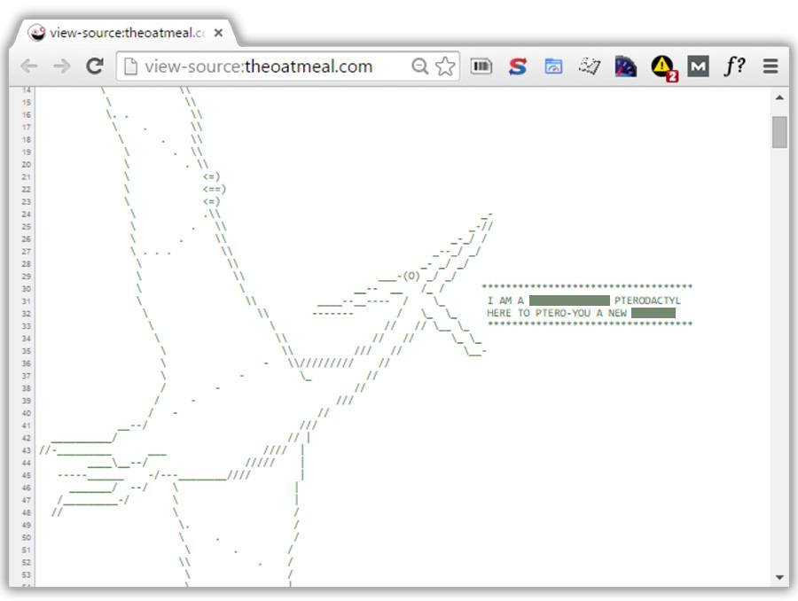
Task: Select the view-source:theoatmeal tab
Action: click(x=126, y=33)
